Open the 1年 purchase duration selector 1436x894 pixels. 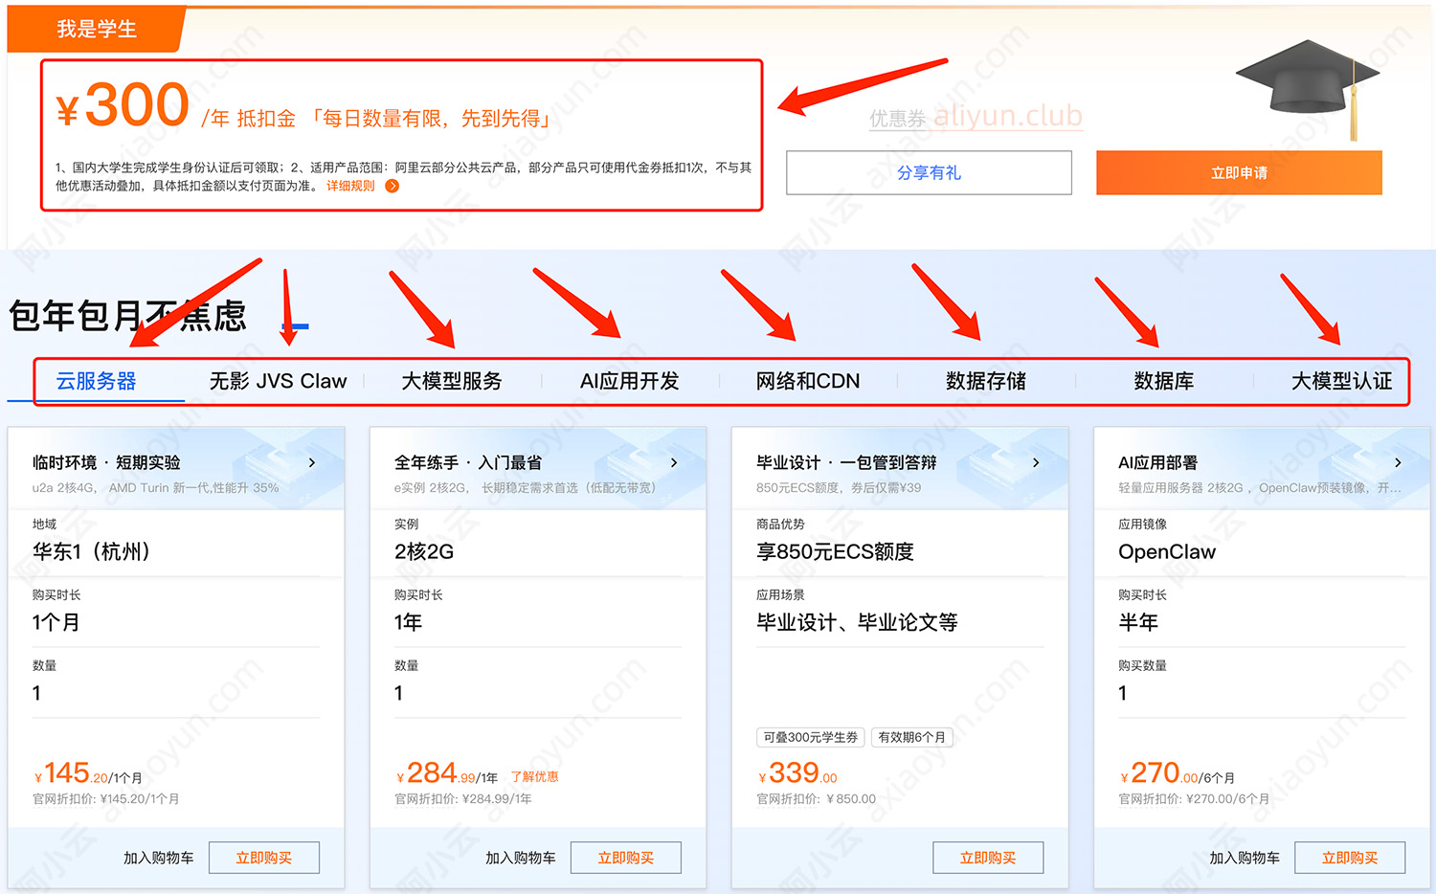tap(538, 622)
